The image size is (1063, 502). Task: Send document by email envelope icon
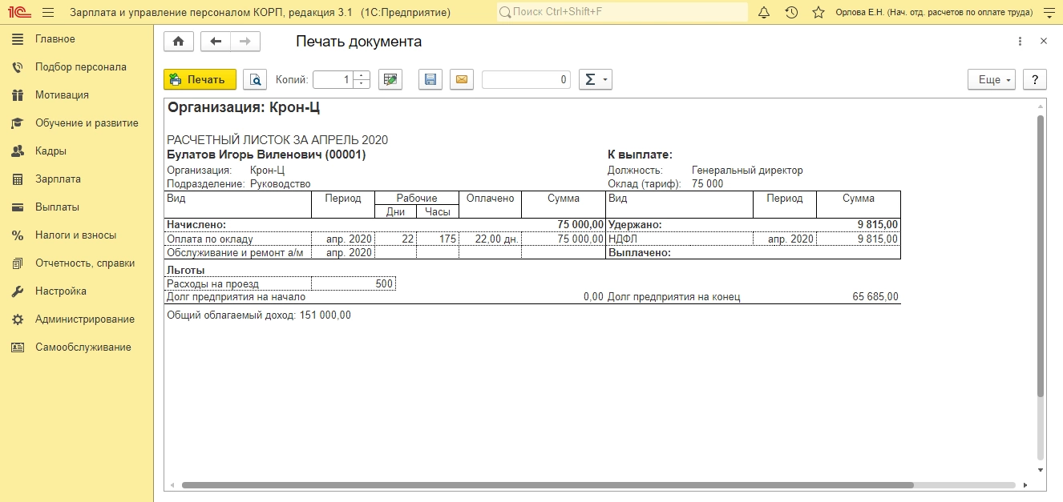462,79
